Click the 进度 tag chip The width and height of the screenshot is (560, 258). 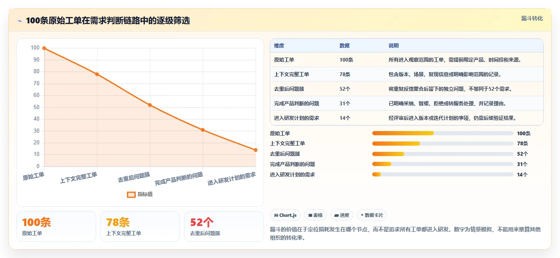[x=341, y=215]
